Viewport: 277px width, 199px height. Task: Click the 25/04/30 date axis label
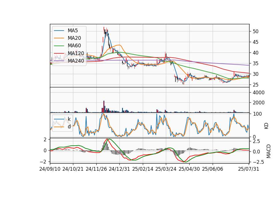point(189,169)
